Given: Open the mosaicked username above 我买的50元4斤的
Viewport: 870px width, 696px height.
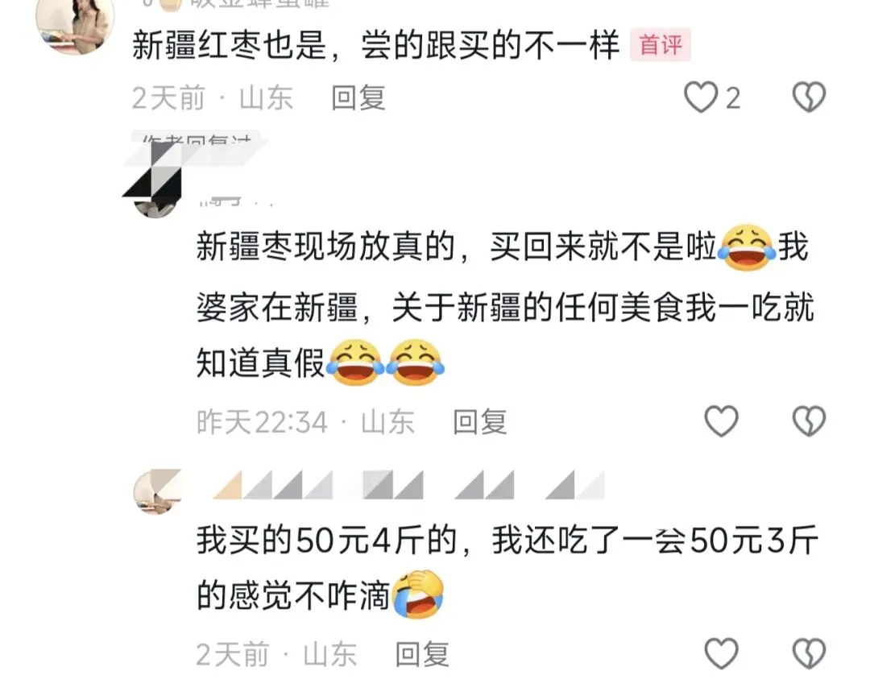Looking at the screenshot, I should pos(408,485).
